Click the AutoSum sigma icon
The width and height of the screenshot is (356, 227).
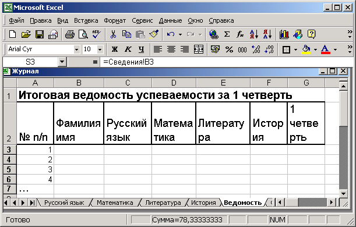(227, 34)
